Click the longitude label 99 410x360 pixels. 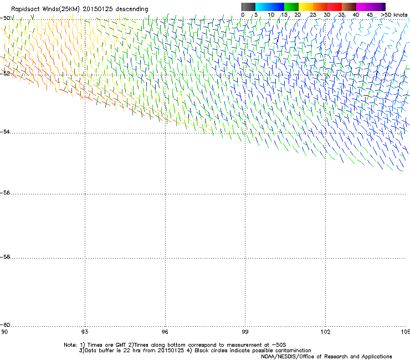(x=245, y=332)
